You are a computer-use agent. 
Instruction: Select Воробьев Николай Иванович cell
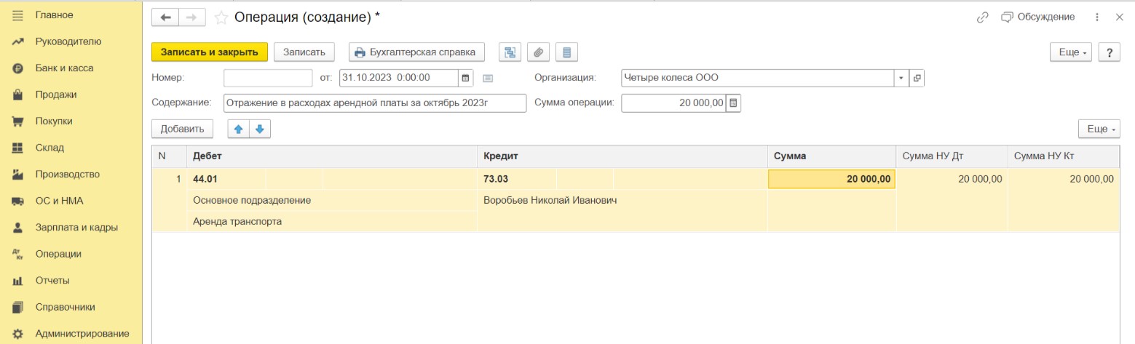tap(622, 200)
